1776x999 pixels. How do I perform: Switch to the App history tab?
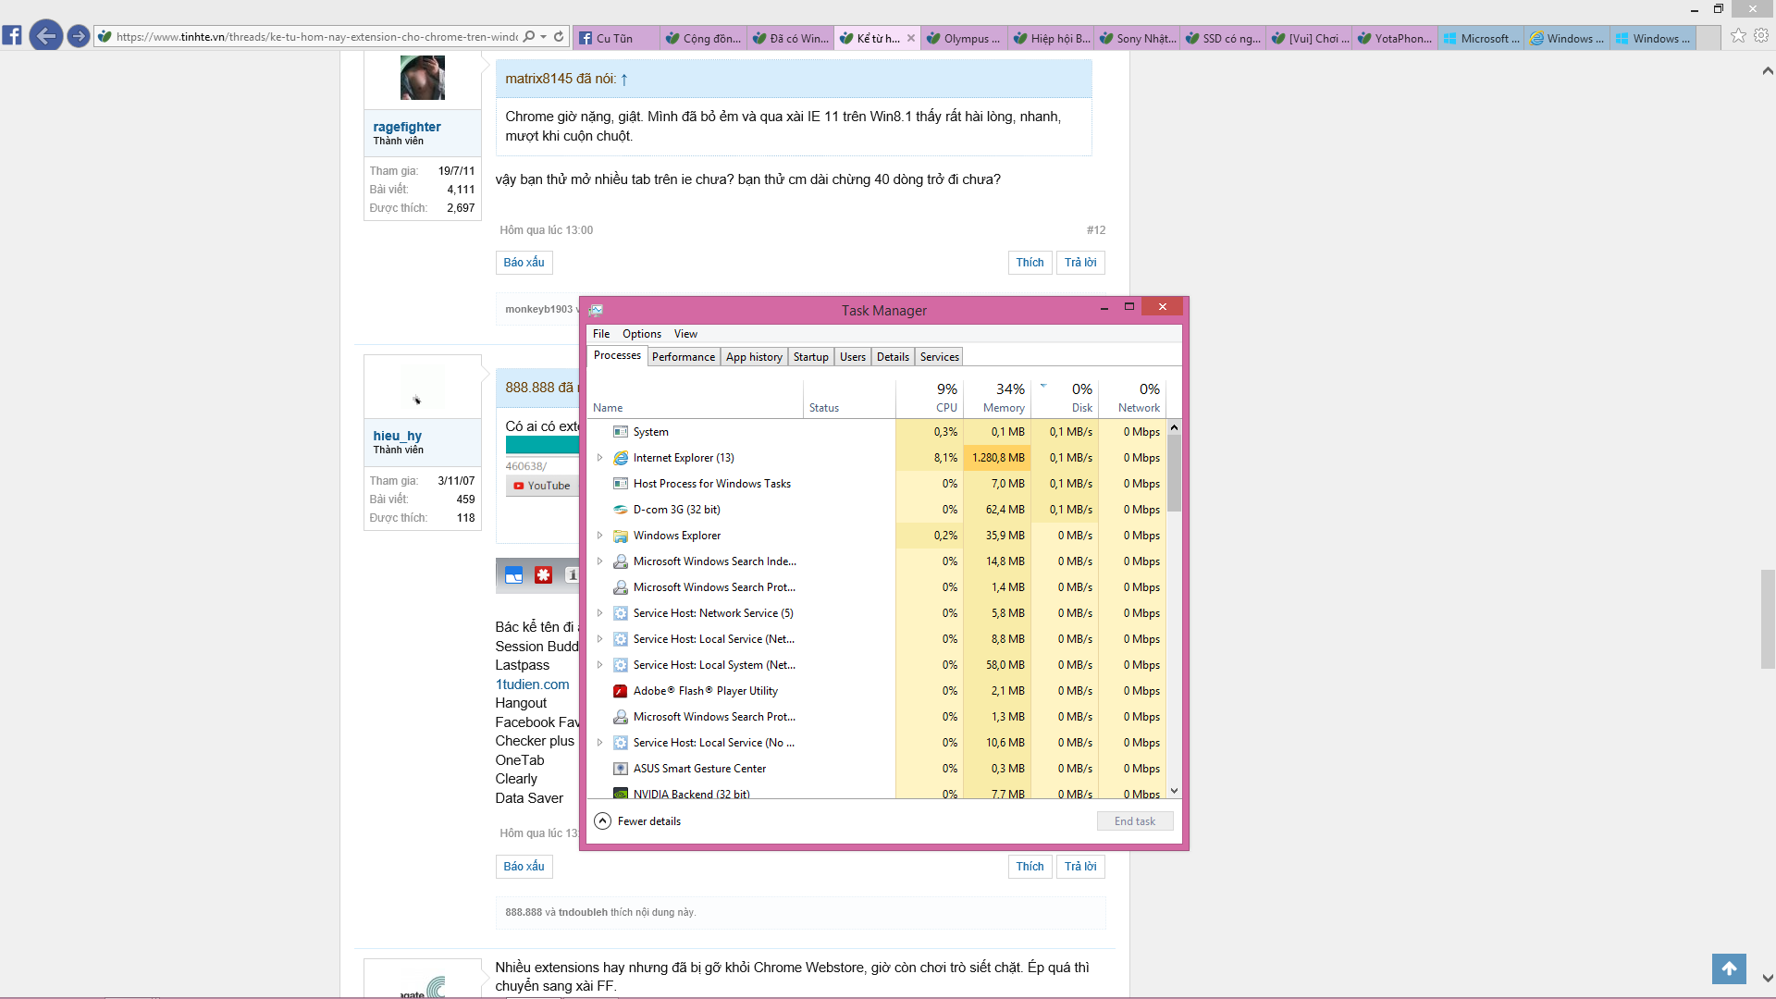(x=754, y=357)
